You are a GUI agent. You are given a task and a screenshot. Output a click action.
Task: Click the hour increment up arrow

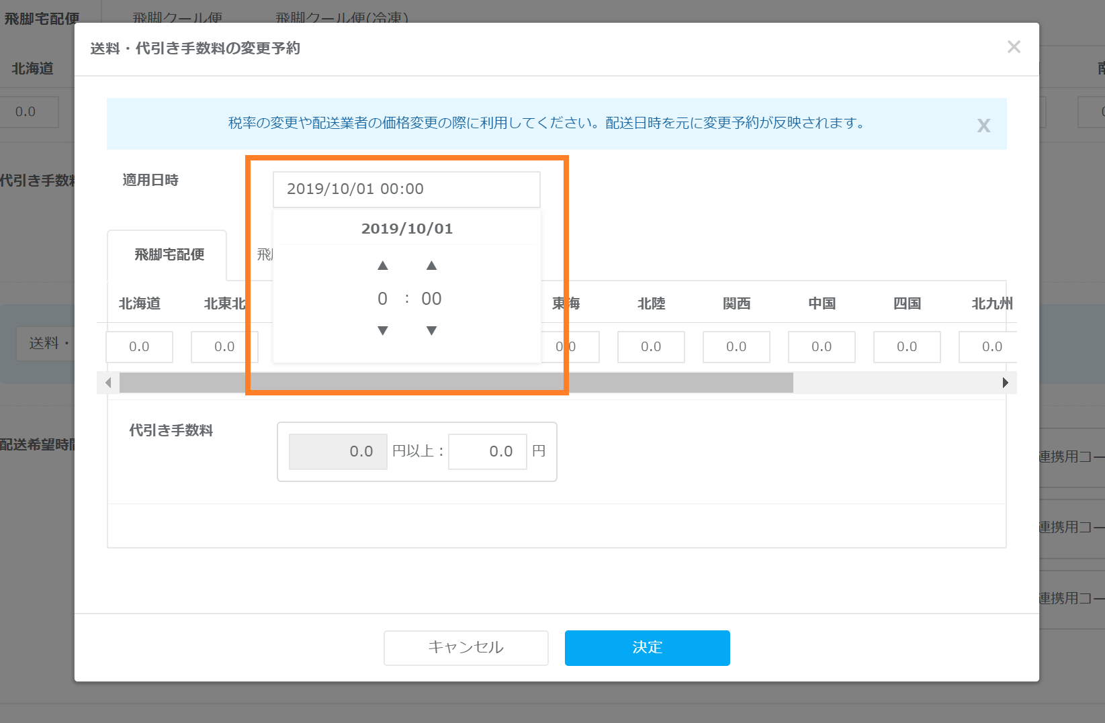[383, 266]
